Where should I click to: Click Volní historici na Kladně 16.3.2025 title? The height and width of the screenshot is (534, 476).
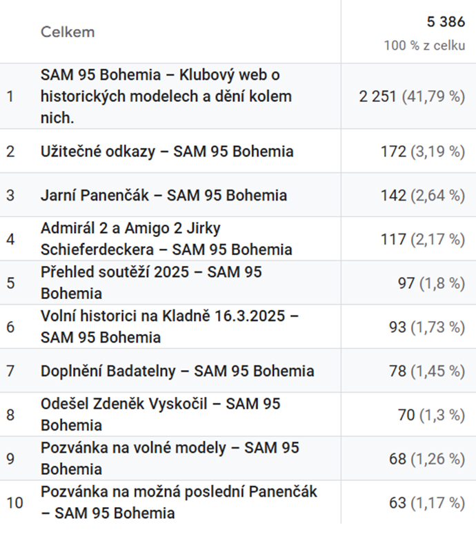[x=170, y=327]
